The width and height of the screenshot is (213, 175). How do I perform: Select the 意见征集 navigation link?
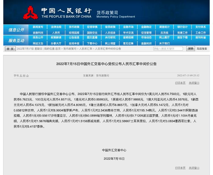[x=128, y=43]
